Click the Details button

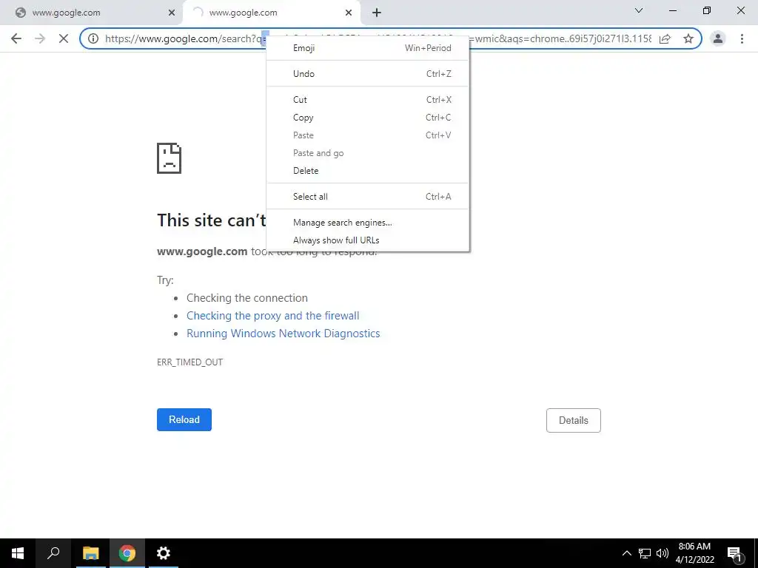[x=574, y=420]
